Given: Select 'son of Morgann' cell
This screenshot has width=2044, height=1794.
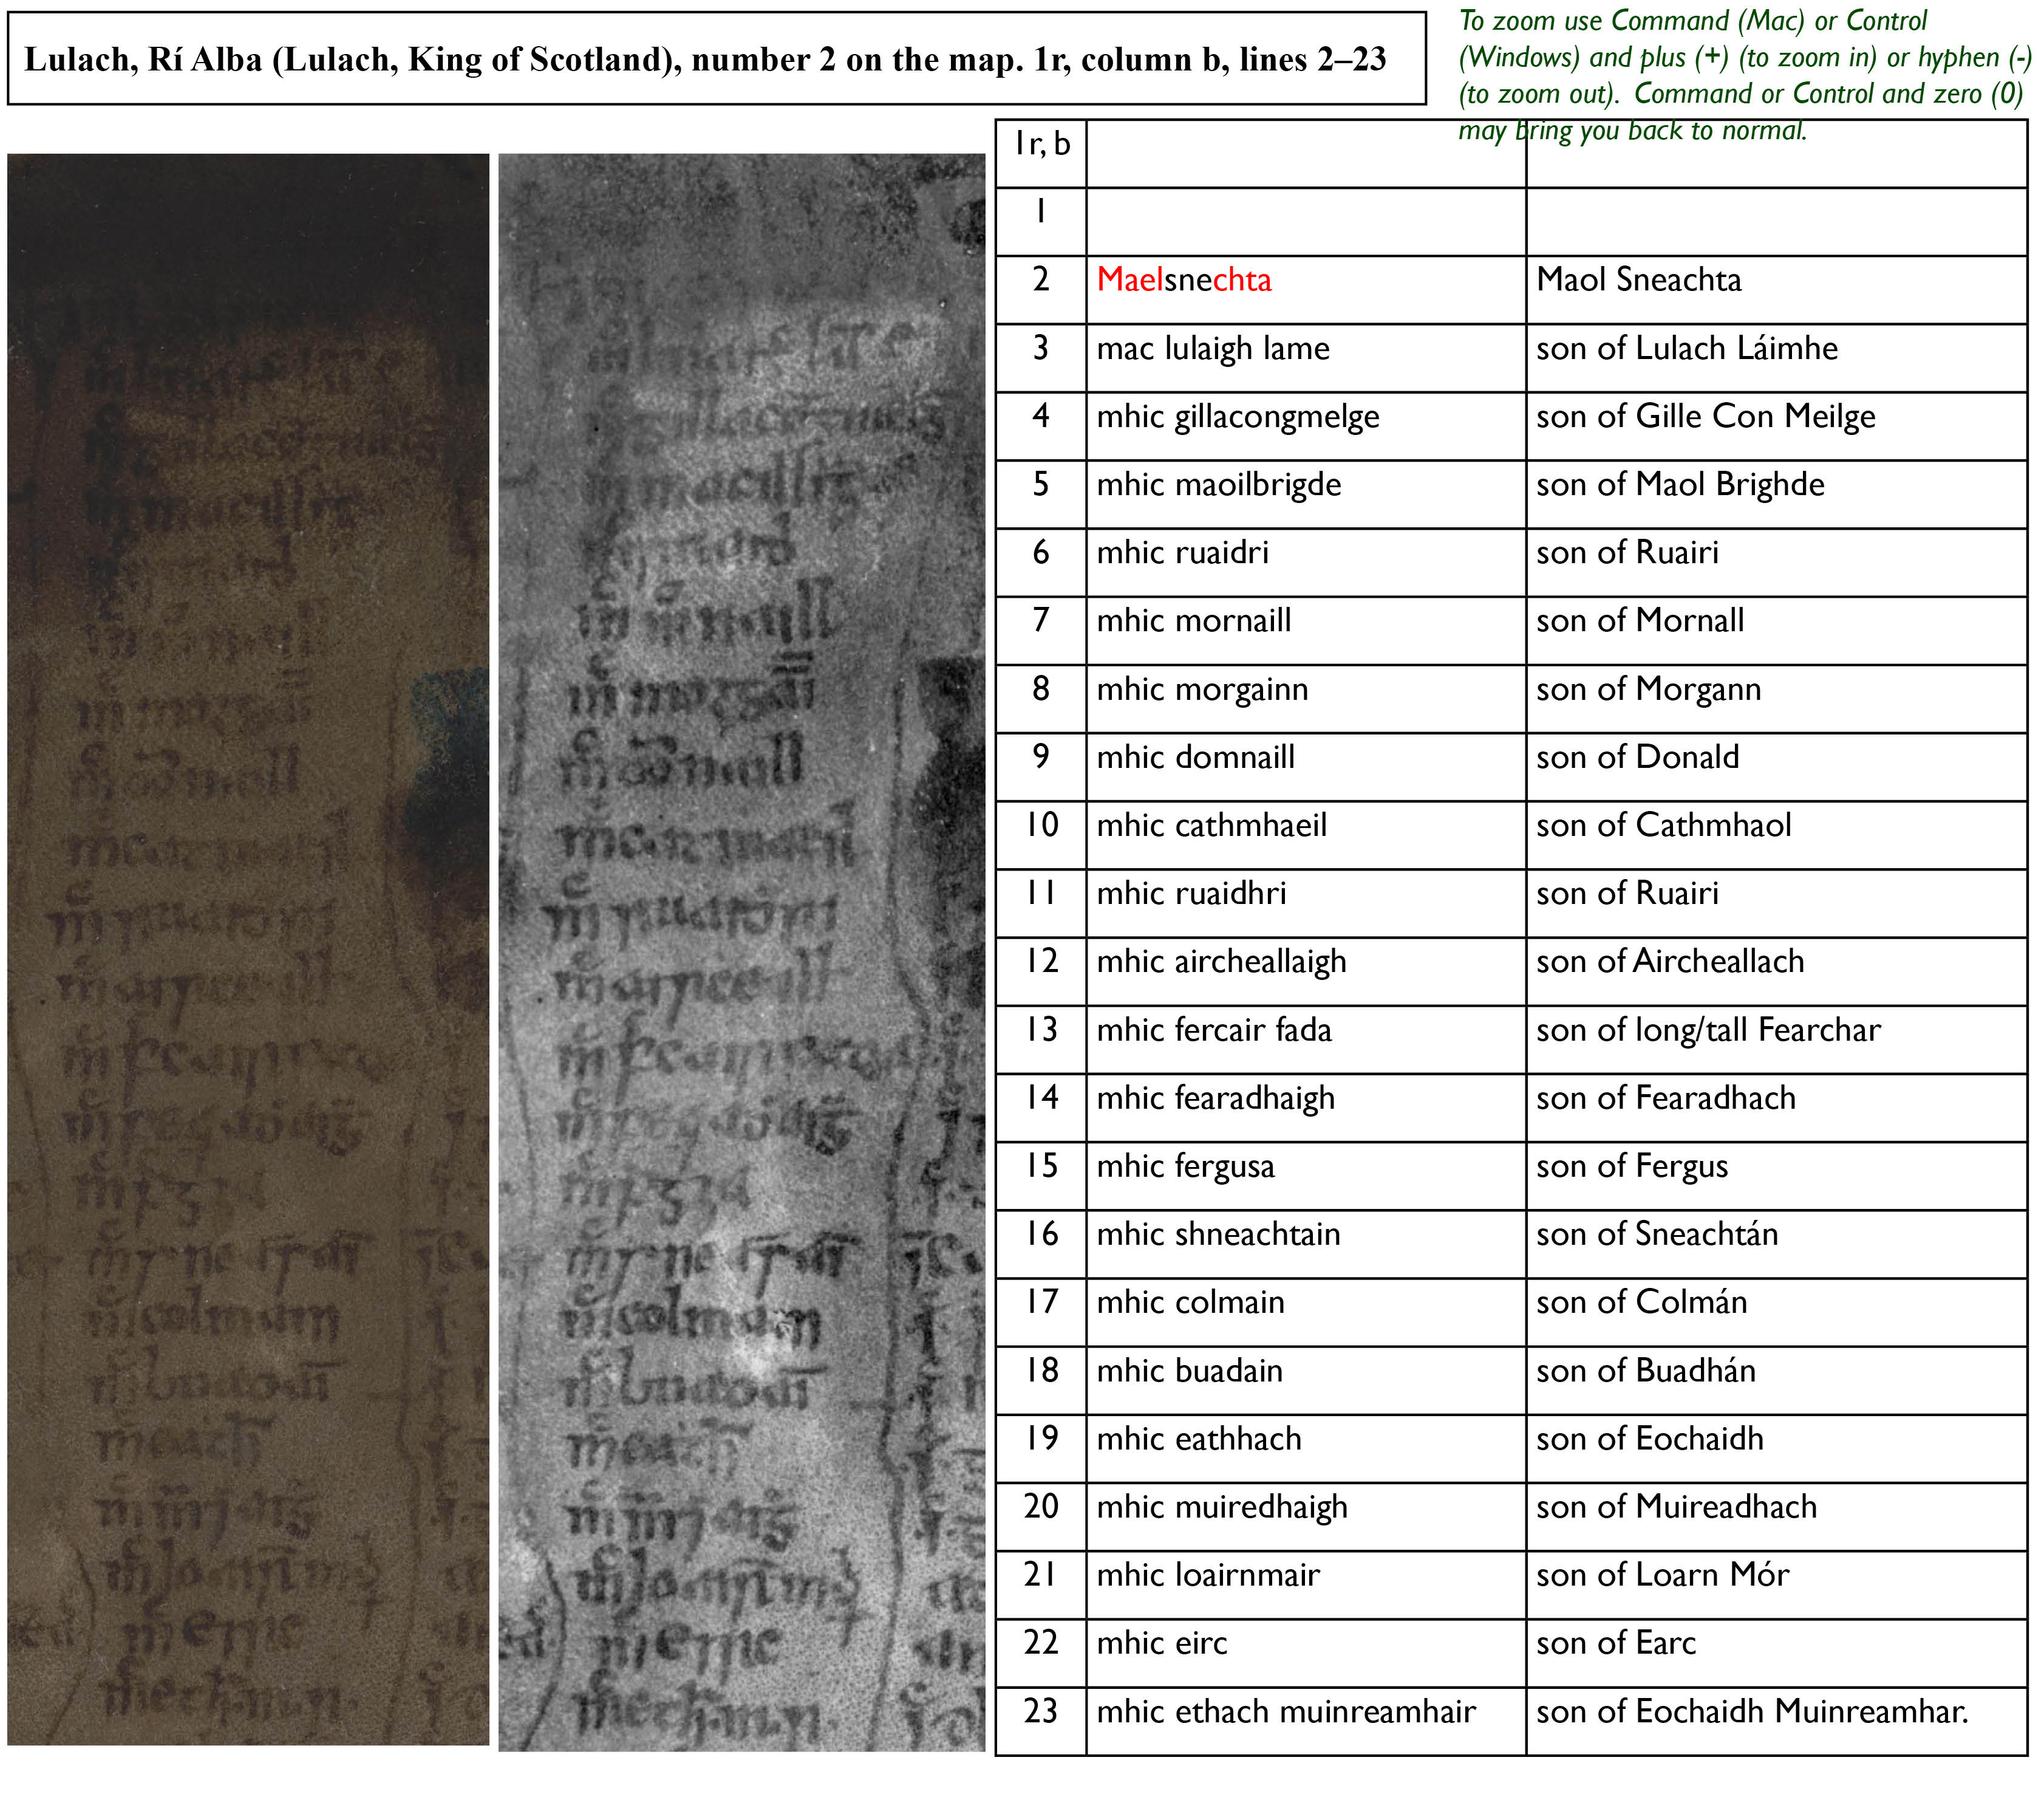Looking at the screenshot, I should (x=1777, y=699).
